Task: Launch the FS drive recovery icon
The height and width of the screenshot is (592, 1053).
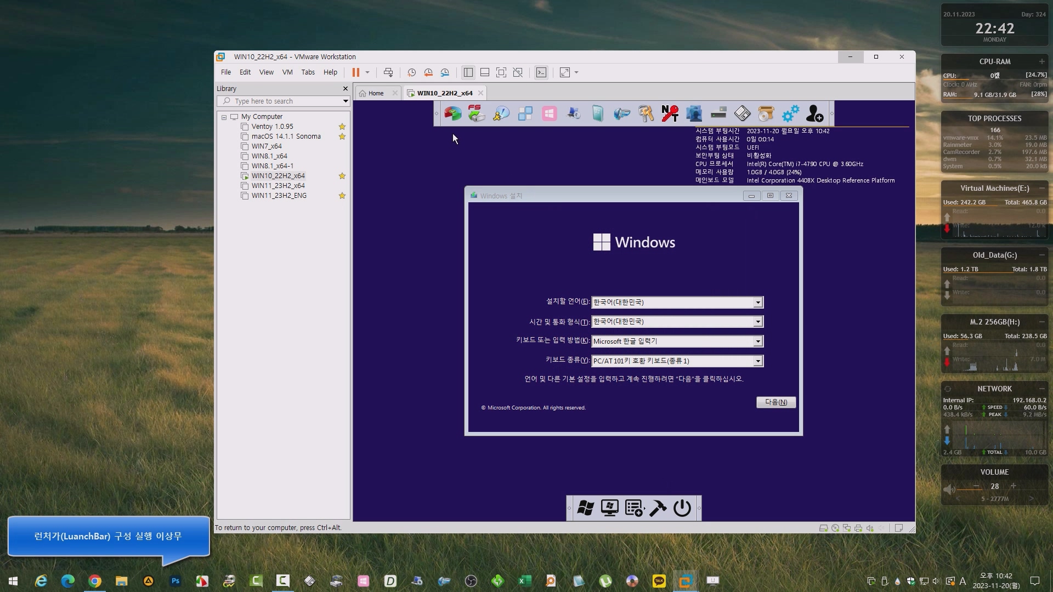Action: (477, 113)
